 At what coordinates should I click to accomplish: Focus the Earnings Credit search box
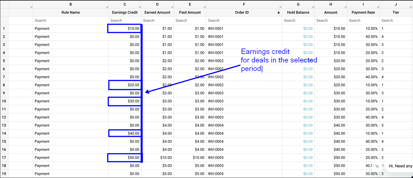tap(125, 20)
